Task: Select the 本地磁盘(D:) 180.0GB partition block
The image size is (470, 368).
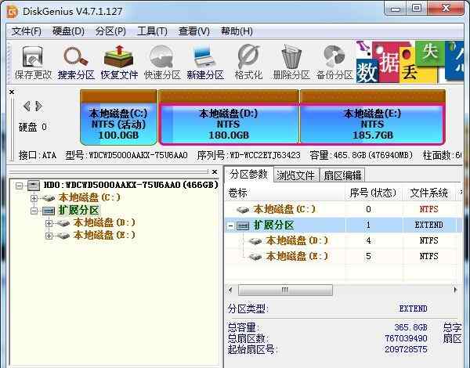Action: (x=228, y=123)
